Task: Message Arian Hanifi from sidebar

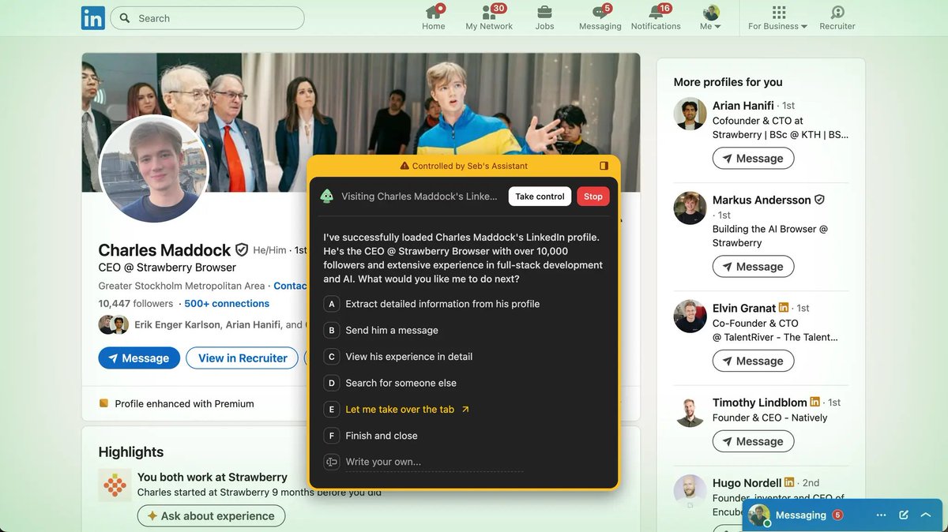Action: (753, 159)
